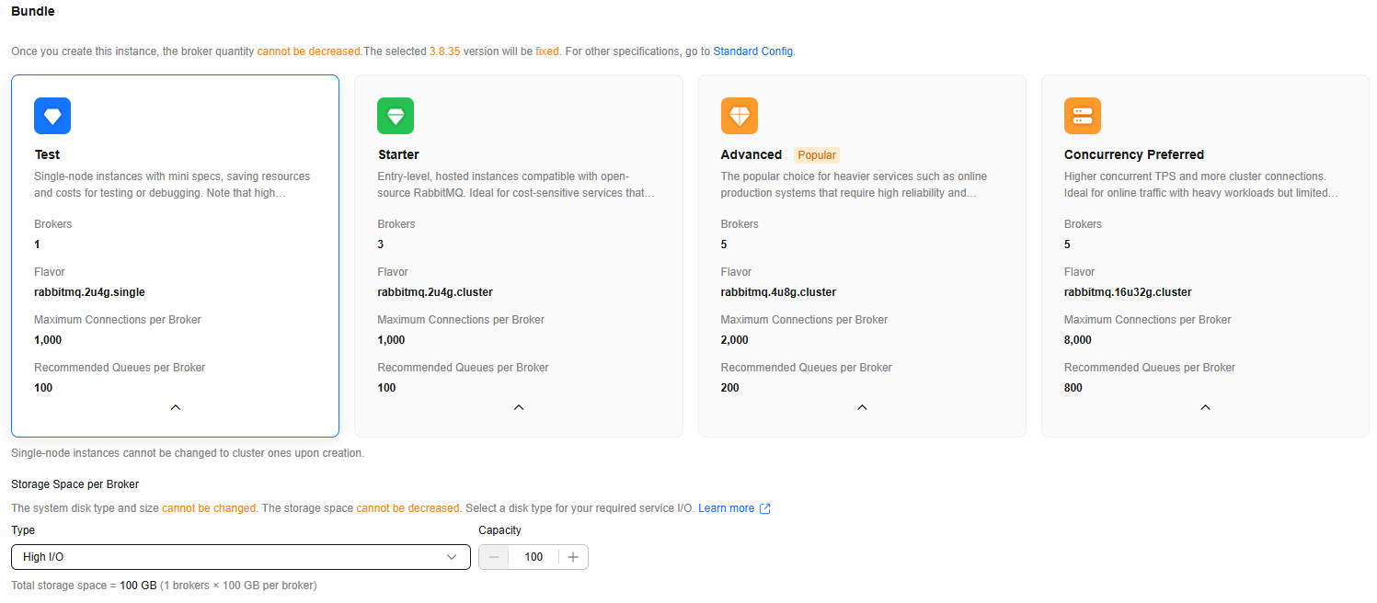Screen dimensions: 1377x603
Task: Click the Total storage space summary line
Action: point(164,586)
